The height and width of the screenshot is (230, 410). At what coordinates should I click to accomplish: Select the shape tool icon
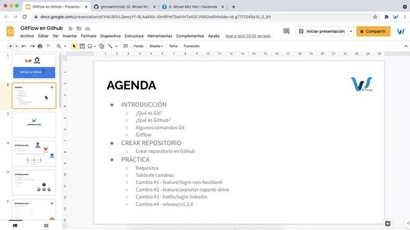pyautogui.click(x=102, y=46)
